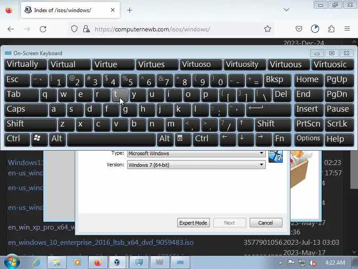
Task: Switch to VirtualBox in the taskbar
Action: click(x=117, y=262)
